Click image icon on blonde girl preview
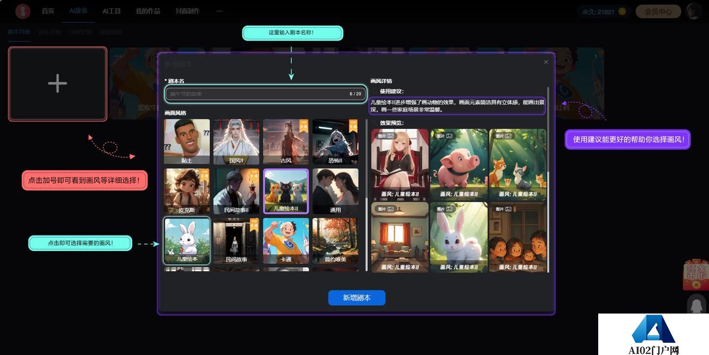Image resolution: width=709 pixels, height=355 pixels. [391, 136]
